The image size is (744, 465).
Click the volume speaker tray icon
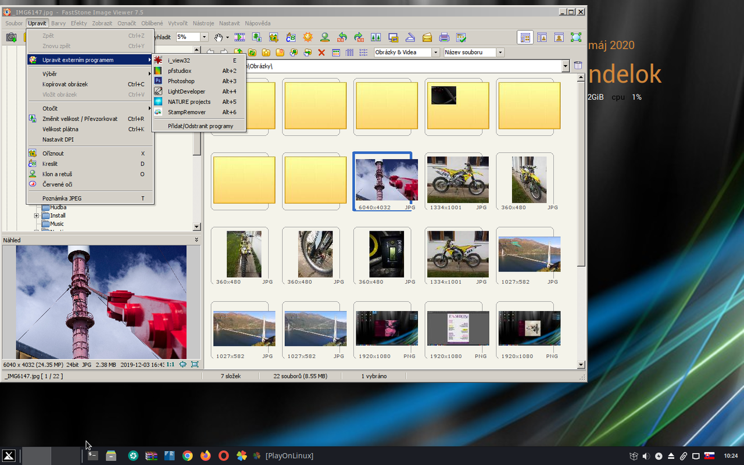pyautogui.click(x=646, y=456)
